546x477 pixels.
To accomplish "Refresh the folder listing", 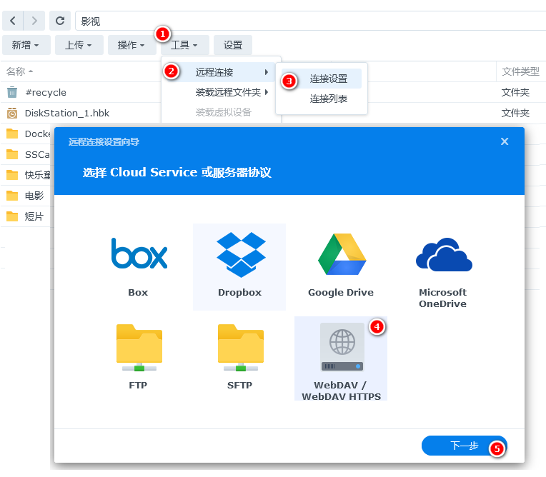I will coord(60,21).
